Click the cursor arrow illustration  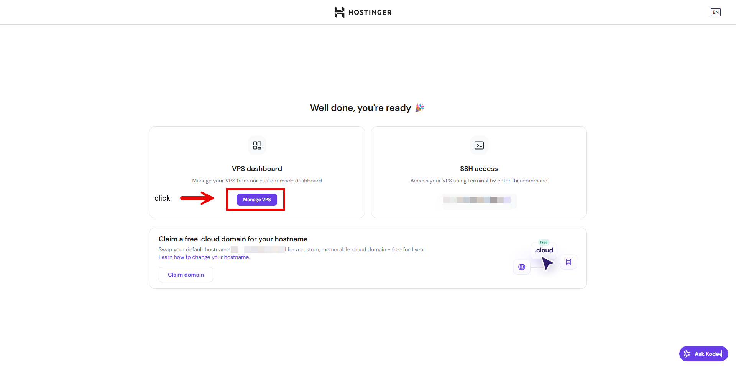547,263
